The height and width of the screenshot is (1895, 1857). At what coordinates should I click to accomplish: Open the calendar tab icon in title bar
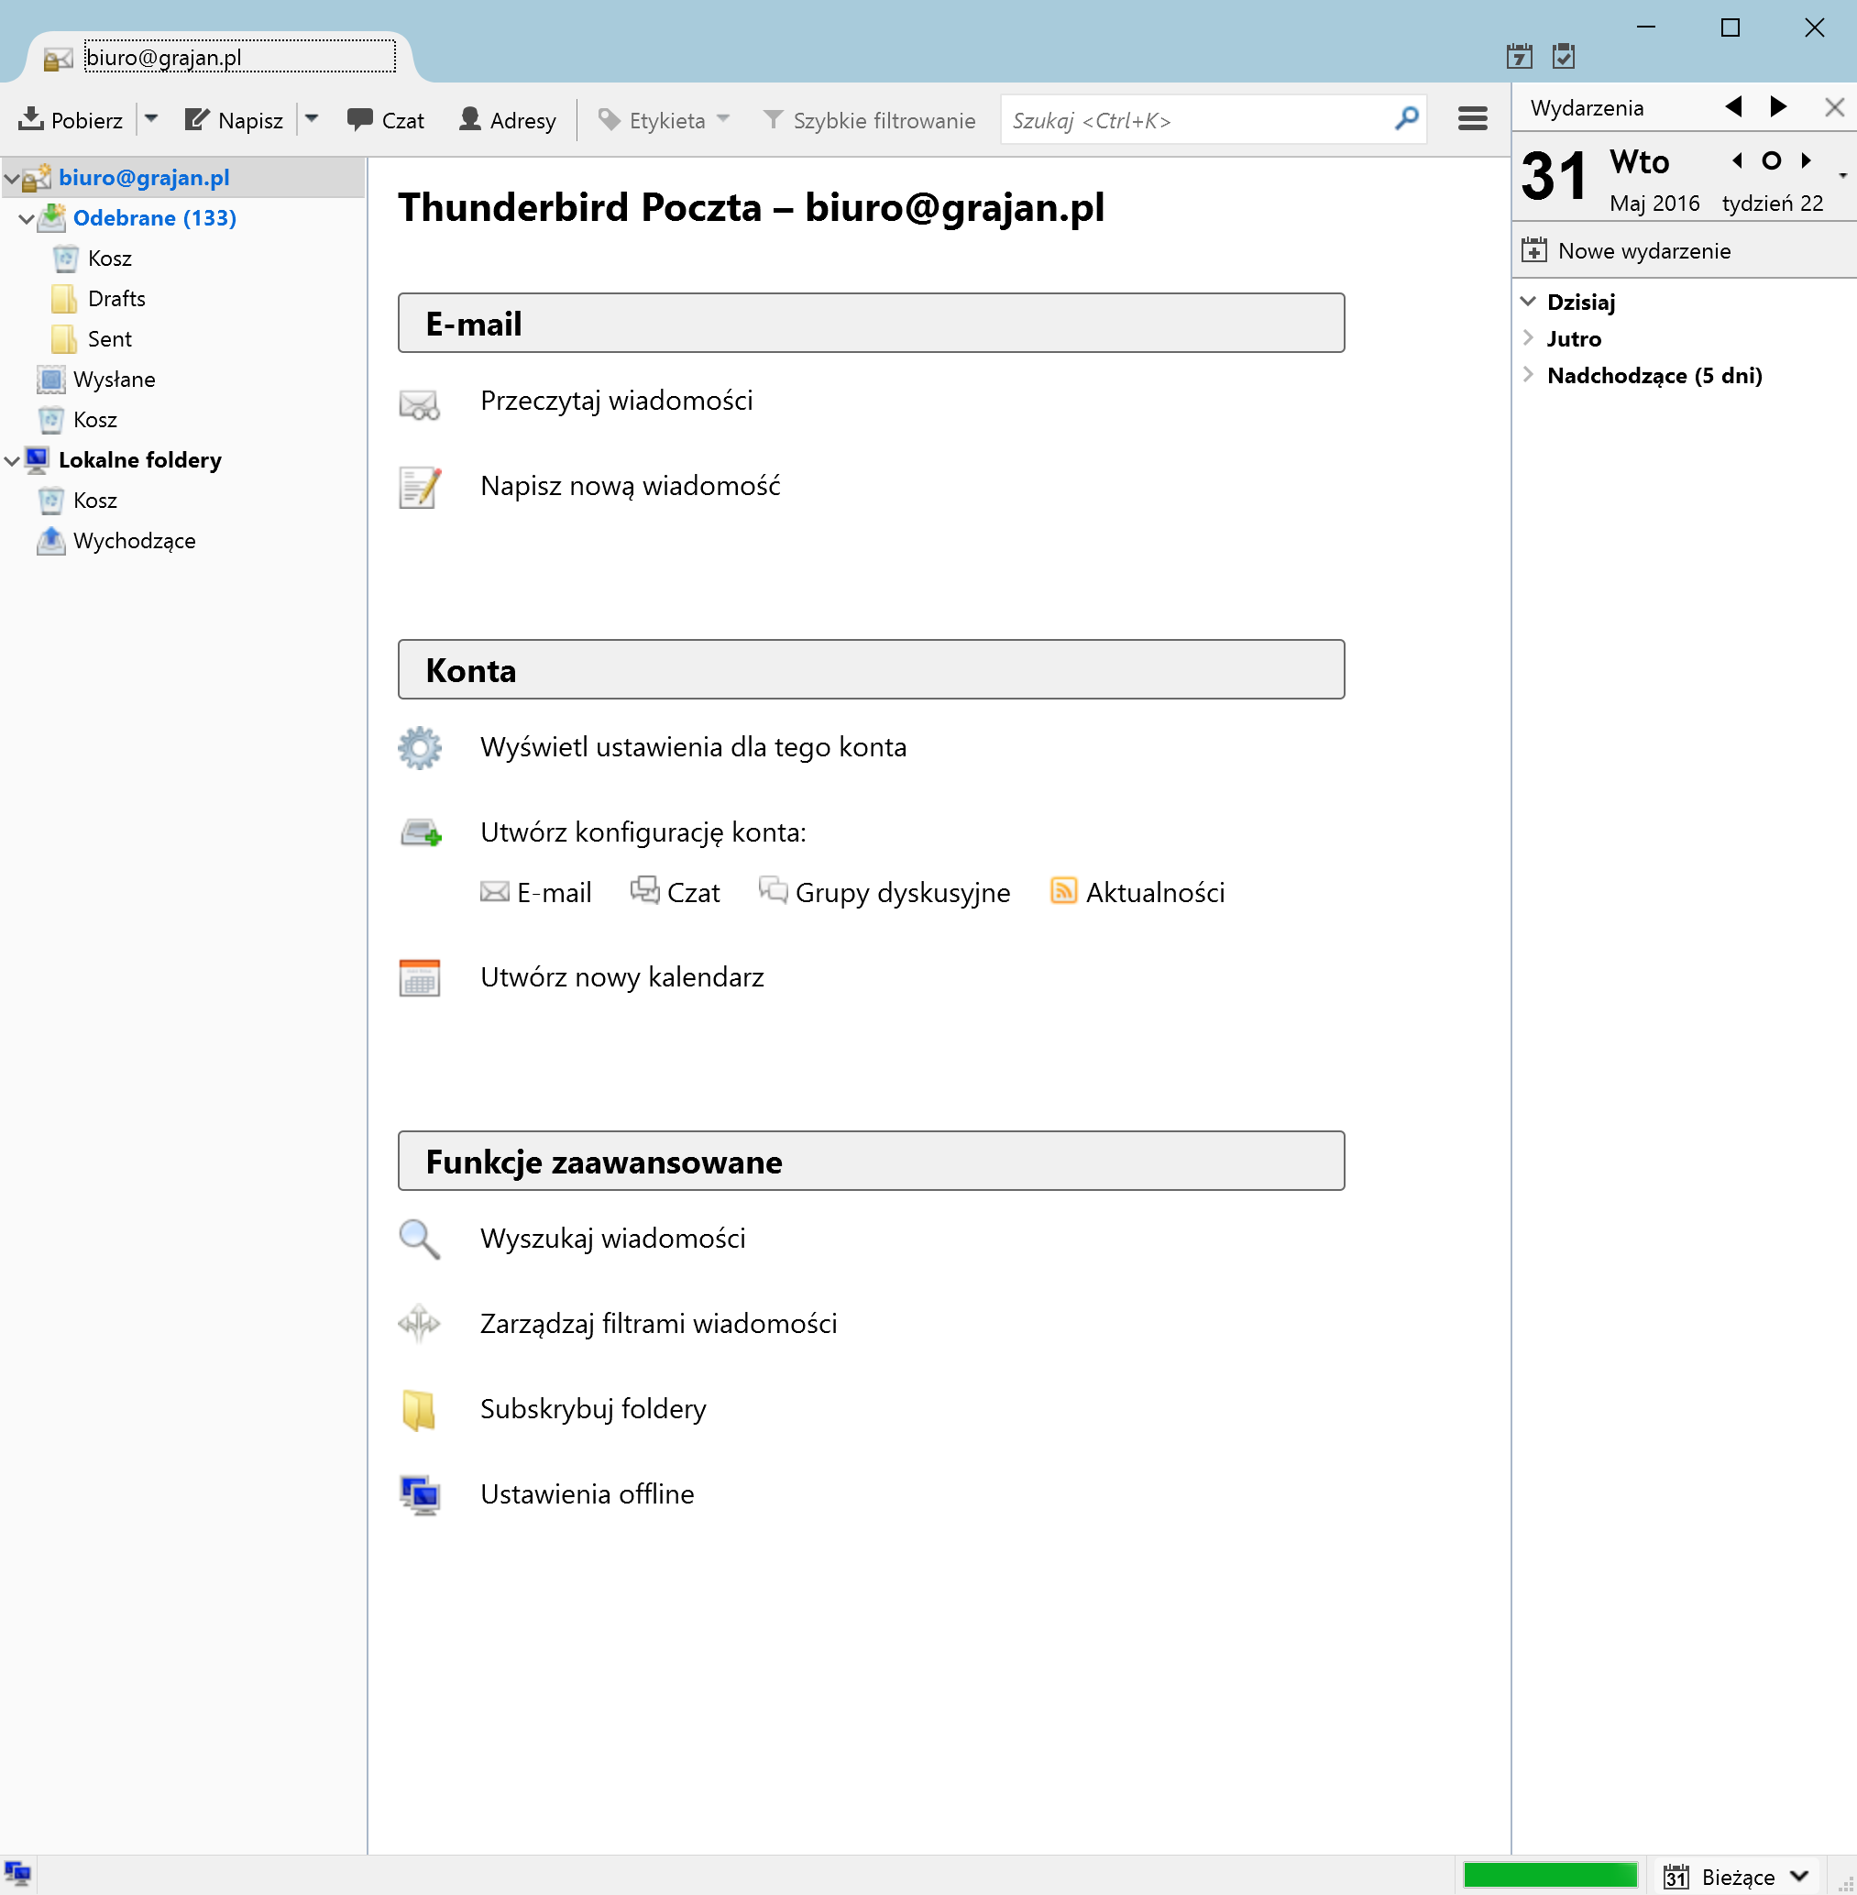tap(1519, 57)
